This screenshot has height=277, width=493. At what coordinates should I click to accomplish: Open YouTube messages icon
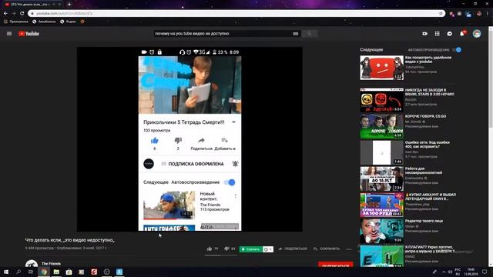point(450,34)
